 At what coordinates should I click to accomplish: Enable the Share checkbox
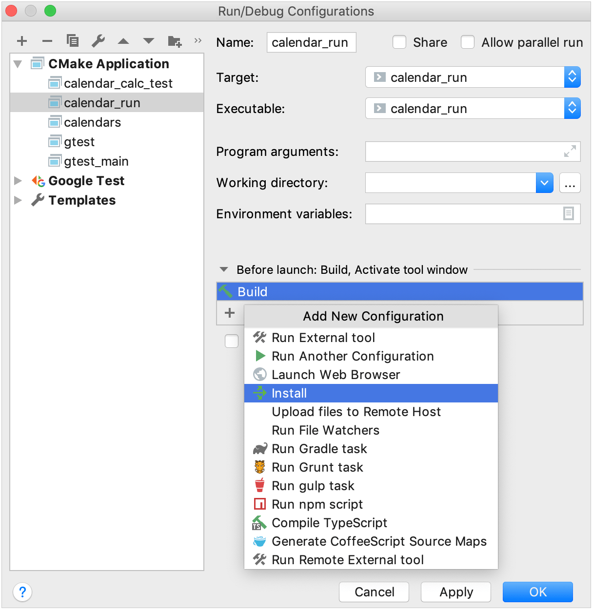click(x=399, y=42)
